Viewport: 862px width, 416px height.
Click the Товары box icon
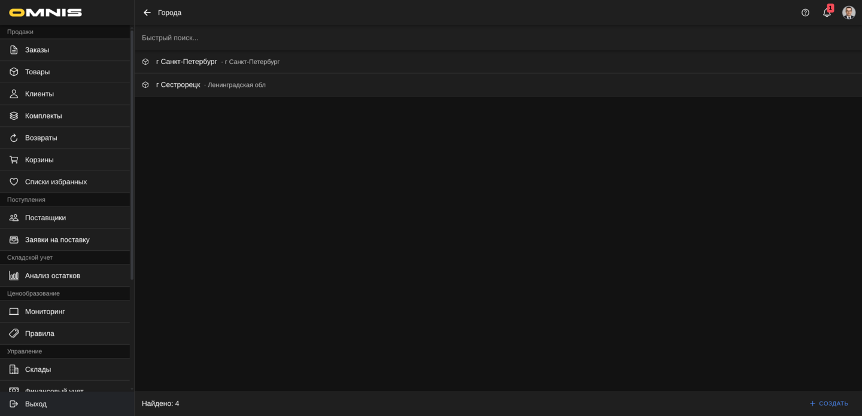pyautogui.click(x=14, y=72)
